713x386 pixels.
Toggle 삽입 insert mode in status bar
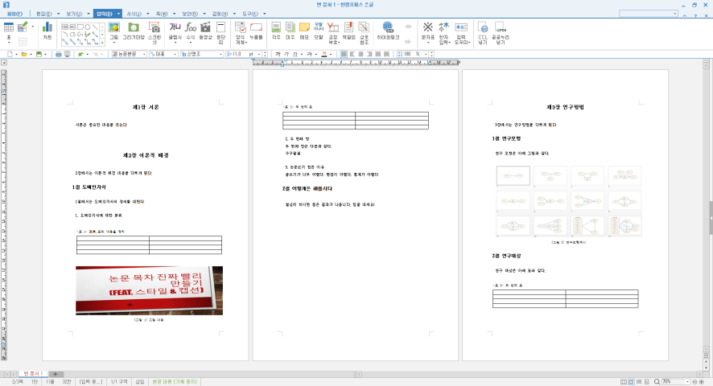pos(139,382)
